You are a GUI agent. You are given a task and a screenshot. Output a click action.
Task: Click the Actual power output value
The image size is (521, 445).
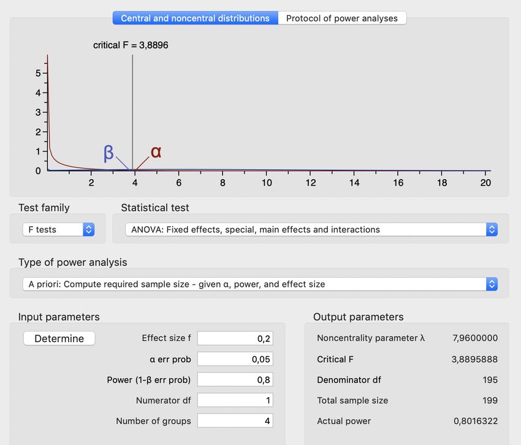click(474, 421)
